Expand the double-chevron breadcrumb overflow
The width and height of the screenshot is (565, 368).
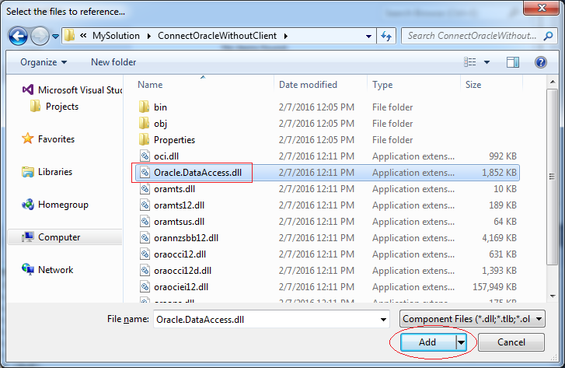point(83,36)
